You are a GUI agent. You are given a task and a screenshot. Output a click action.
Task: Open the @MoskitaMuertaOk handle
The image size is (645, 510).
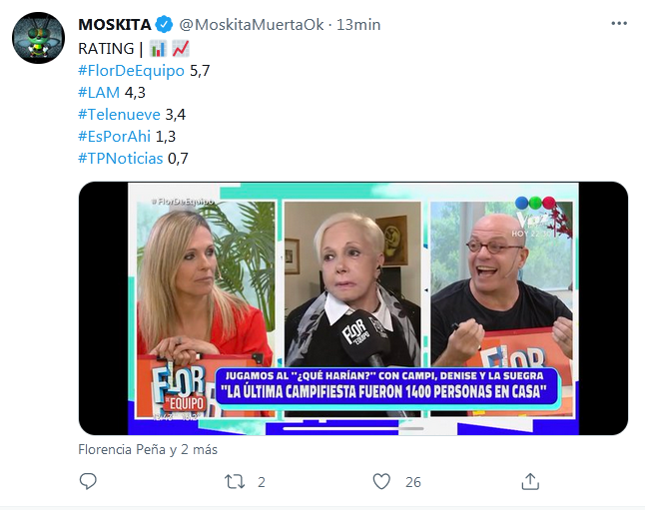coord(252,25)
